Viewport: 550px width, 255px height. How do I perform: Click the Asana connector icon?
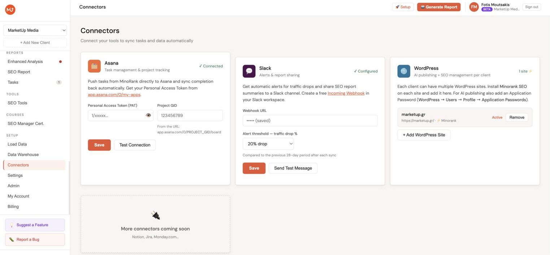pyautogui.click(x=94, y=66)
